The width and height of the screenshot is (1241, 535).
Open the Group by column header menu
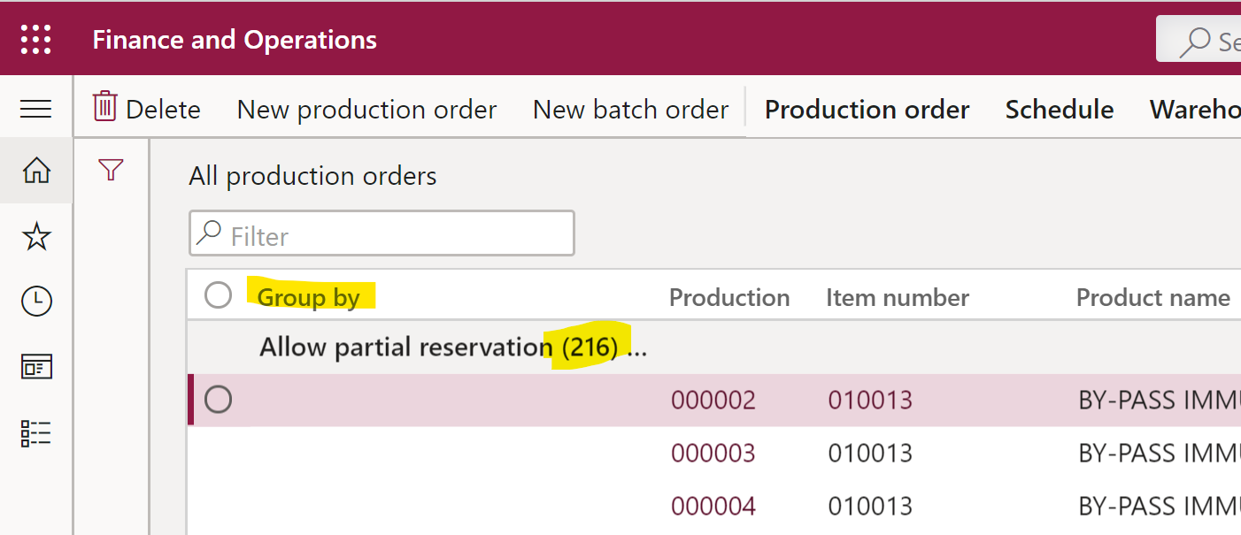(309, 297)
